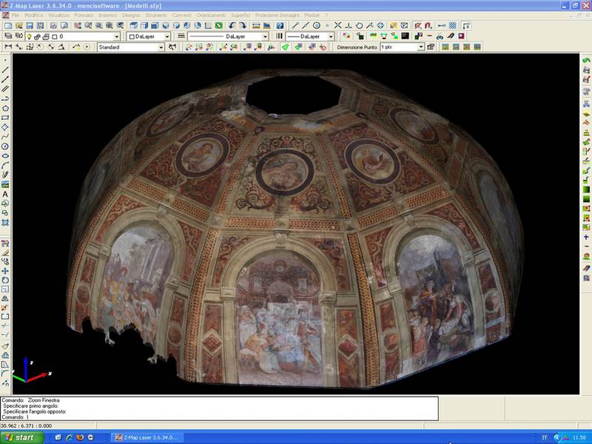
Task: Open the wide DaLayer linetype dropdown
Action: point(266,36)
